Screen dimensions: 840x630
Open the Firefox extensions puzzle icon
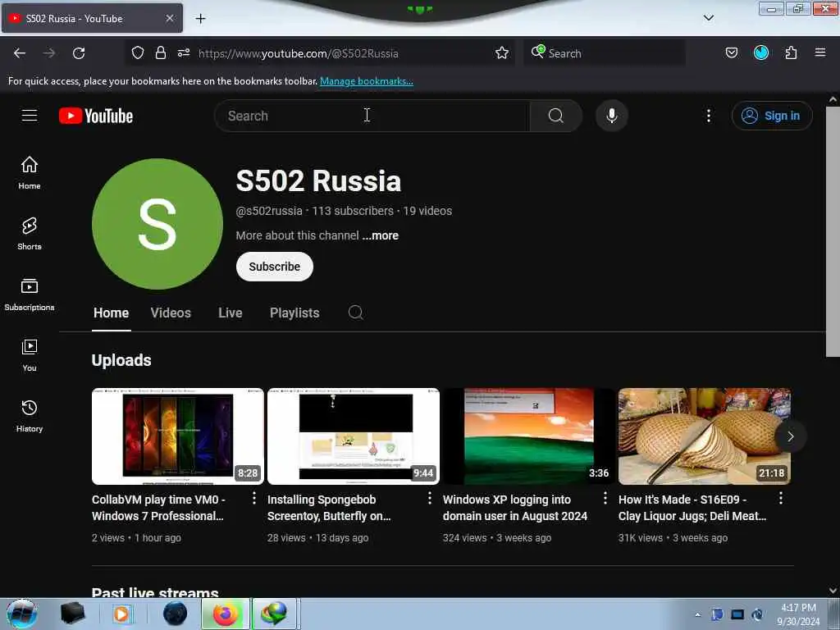[791, 53]
